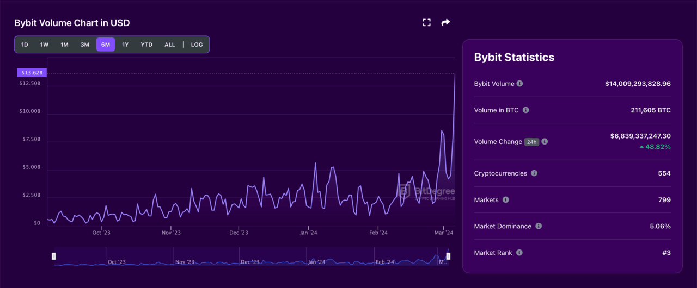The image size is (697, 288).
Task: Open the chart in fullscreen mode
Action: tap(426, 22)
